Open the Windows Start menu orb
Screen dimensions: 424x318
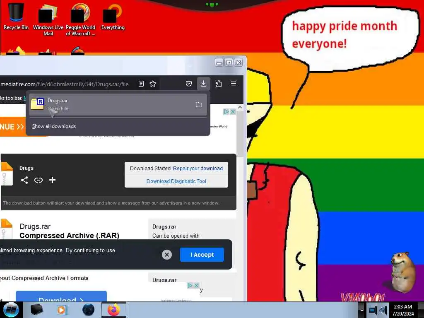click(x=11, y=310)
